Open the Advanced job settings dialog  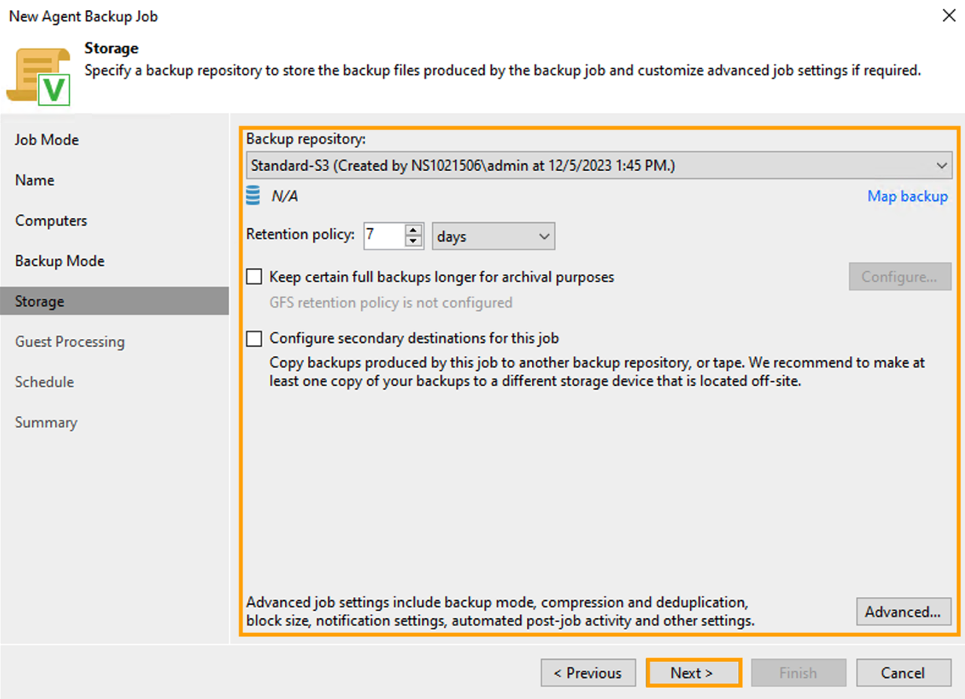pyautogui.click(x=903, y=612)
